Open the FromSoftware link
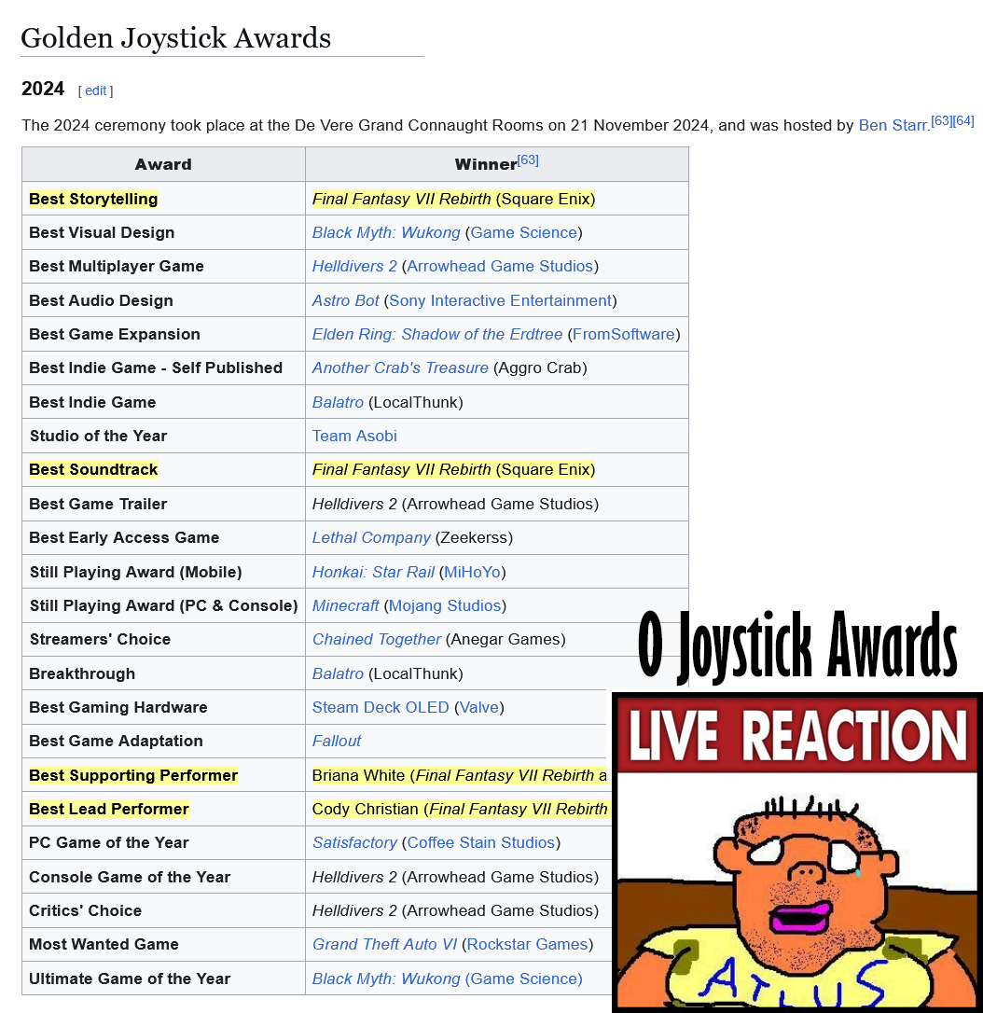The image size is (983, 1013). [x=623, y=334]
